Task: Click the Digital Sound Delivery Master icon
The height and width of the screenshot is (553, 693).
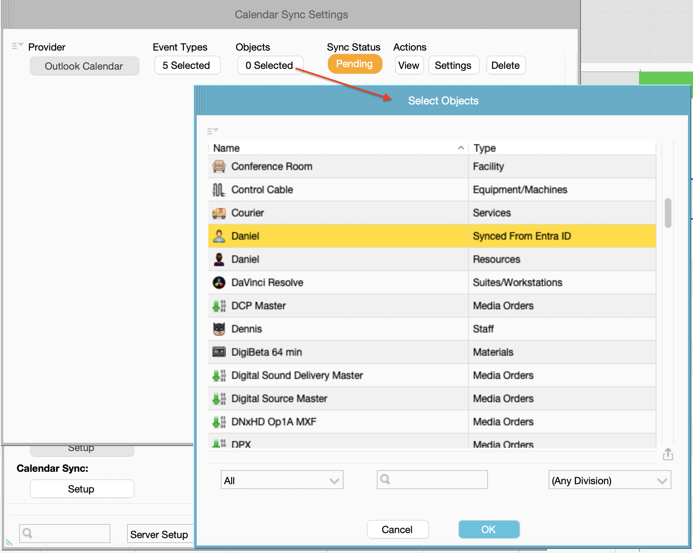Action: pos(219,375)
